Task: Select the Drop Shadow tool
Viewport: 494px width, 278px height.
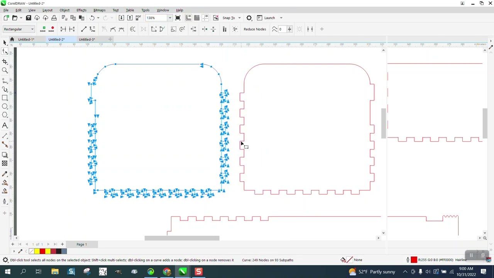Action: tap(5, 155)
